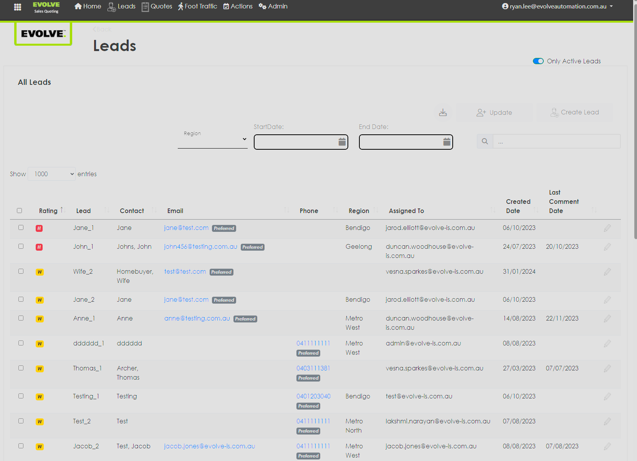Toggle the Only Active Leads switch
The height and width of the screenshot is (461, 637).
pyautogui.click(x=538, y=61)
